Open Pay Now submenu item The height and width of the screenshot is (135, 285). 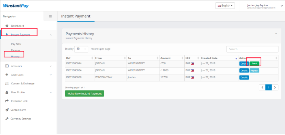pyautogui.click(x=16, y=44)
